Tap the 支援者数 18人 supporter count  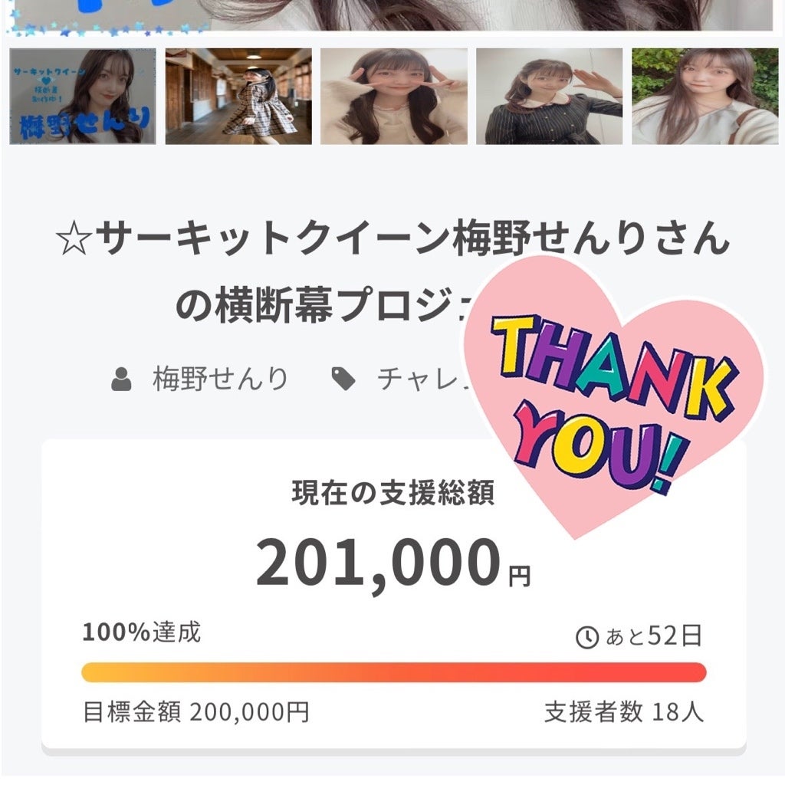(x=623, y=713)
